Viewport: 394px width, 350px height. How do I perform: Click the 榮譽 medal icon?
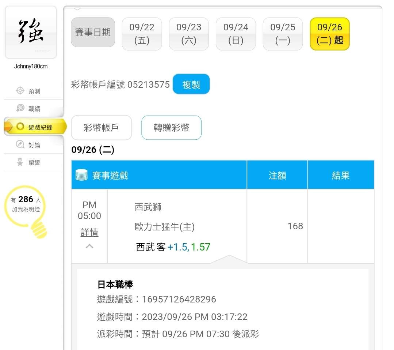click(20, 162)
